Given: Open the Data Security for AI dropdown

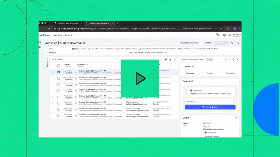Looking at the screenshot, I should click(x=63, y=35).
